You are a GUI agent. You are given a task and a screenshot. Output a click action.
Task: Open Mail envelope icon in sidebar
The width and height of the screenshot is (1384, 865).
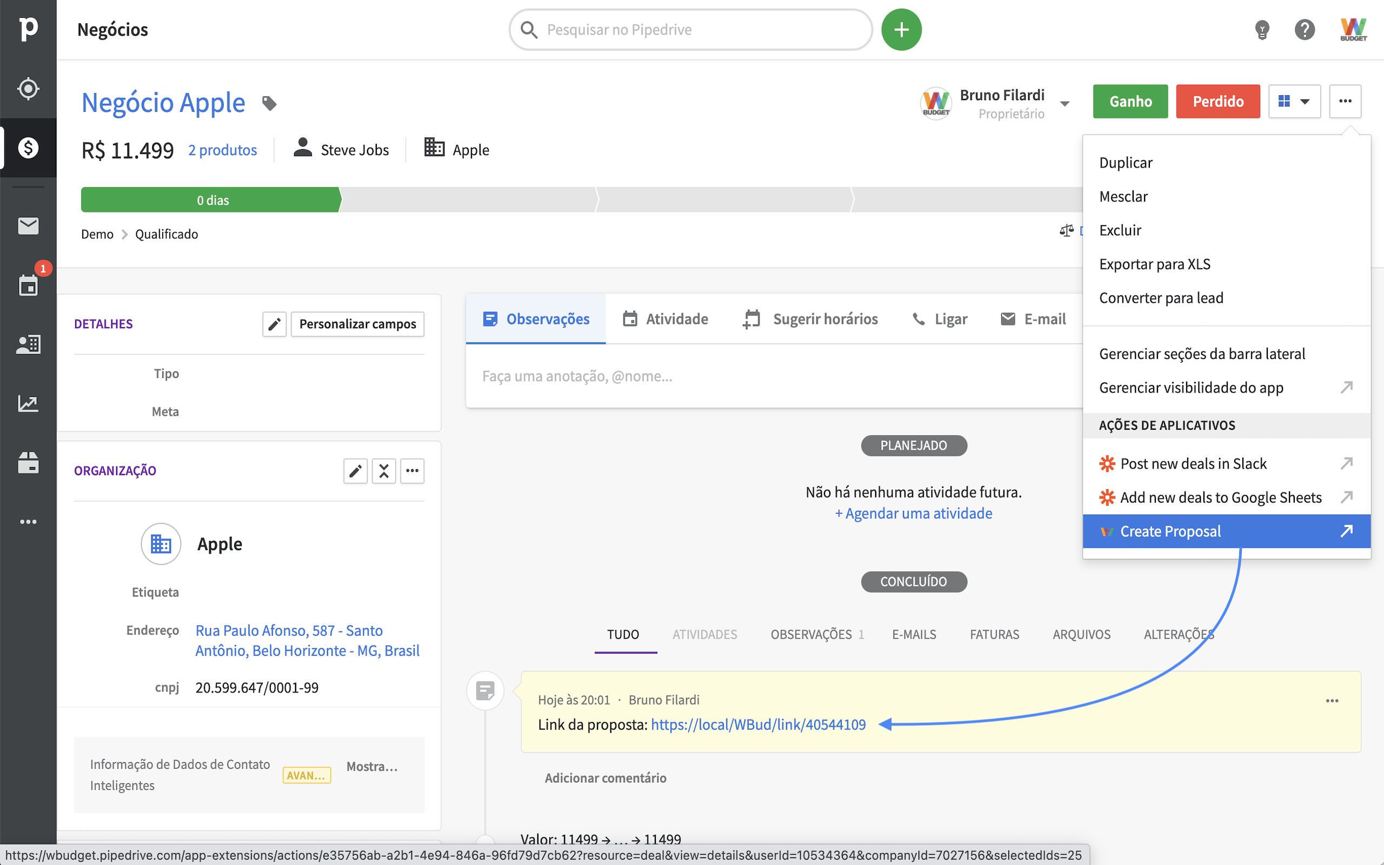(28, 226)
